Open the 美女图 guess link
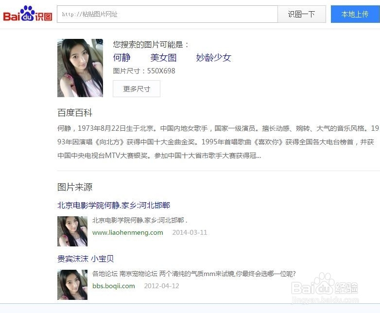The height and width of the screenshot is (313, 380). coord(163,57)
